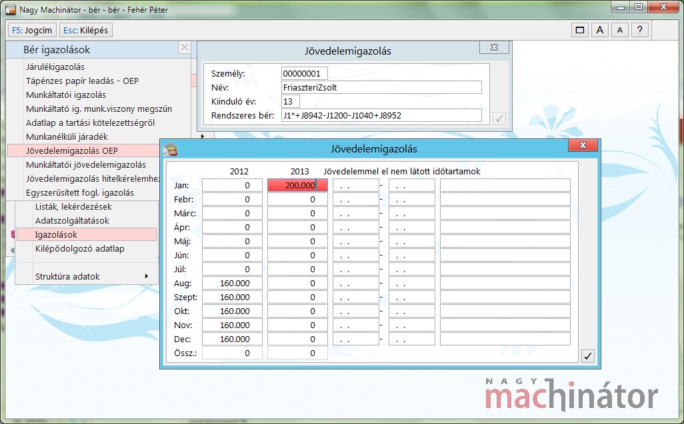
Task: Select Tápénzes papír leadás - OEP
Action: pyautogui.click(x=82, y=81)
